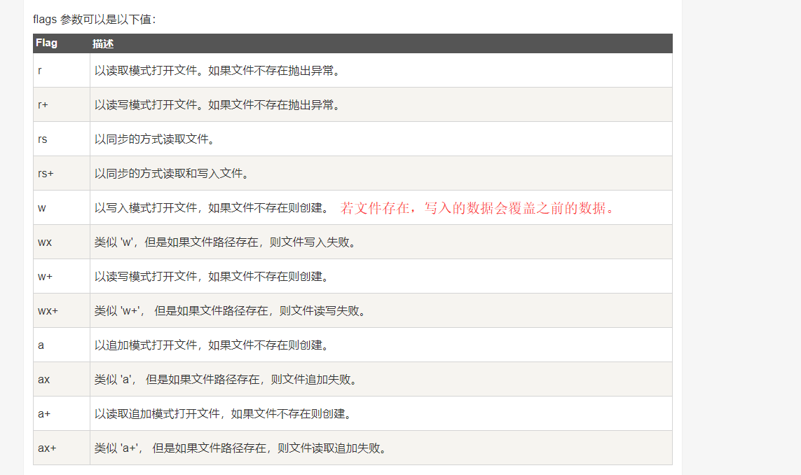The height and width of the screenshot is (475, 801).
Task: Click the heading text 'flags 参数可以是以下值'
Action: (95, 19)
